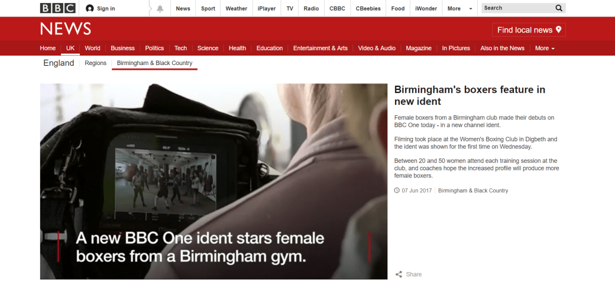Open Food in the top bar
The image size is (615, 297).
[398, 8]
